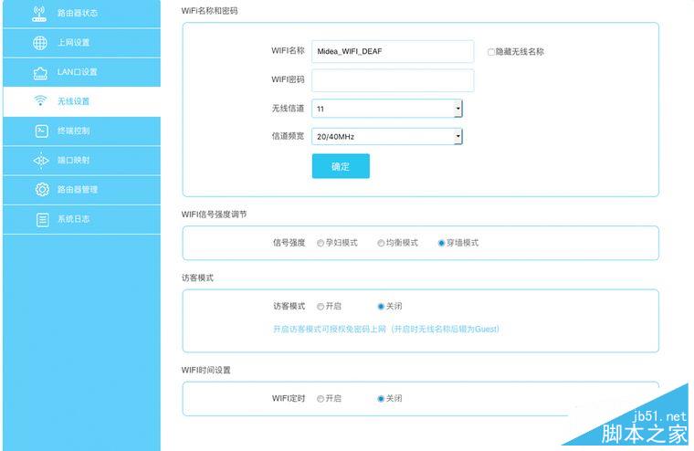Select the 无线设置 menu item
This screenshot has height=451, width=694.
[x=81, y=101]
